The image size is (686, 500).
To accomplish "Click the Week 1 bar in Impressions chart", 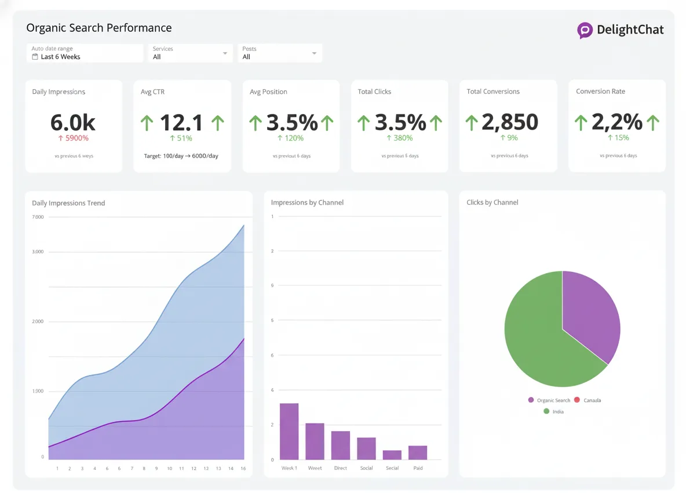I will click(289, 431).
